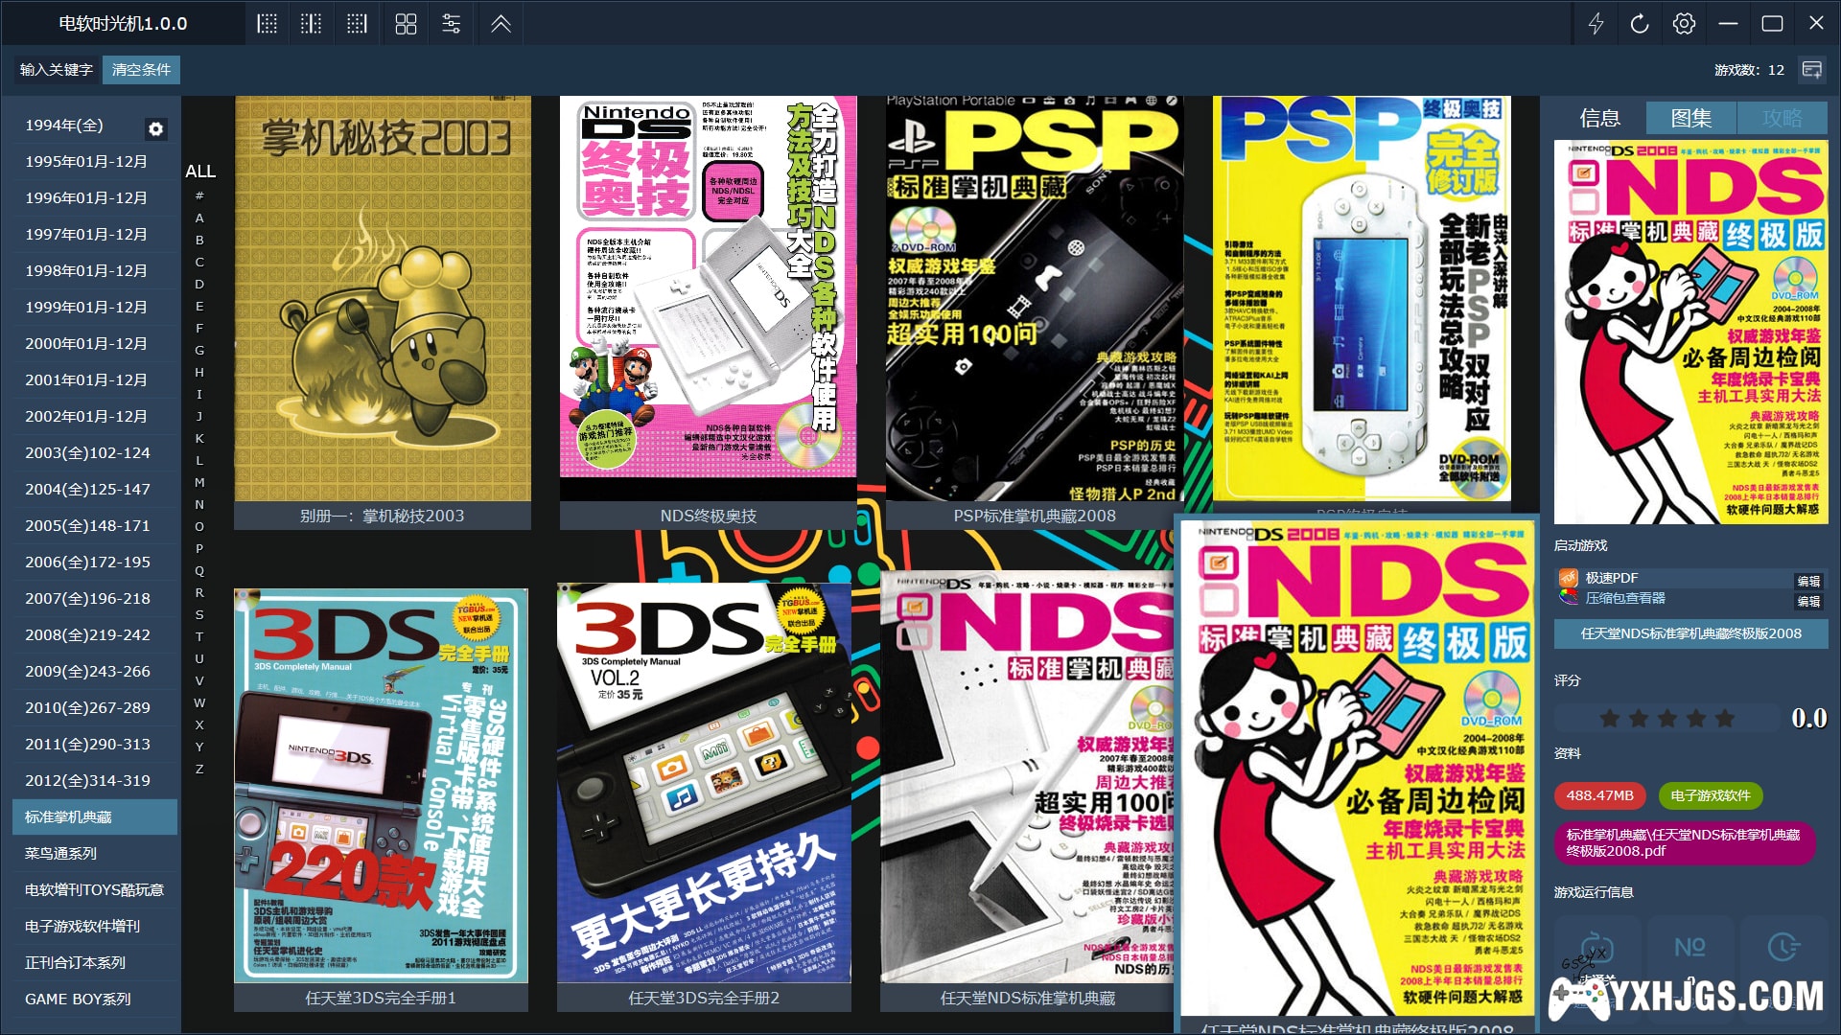Switch to the 图集 tab

(1690, 118)
